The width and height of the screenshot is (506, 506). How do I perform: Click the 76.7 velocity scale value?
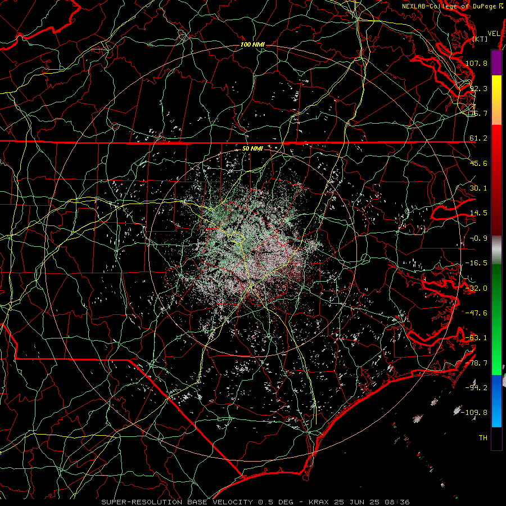click(x=478, y=113)
